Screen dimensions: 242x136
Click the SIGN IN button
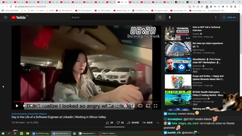(x=229, y=18)
